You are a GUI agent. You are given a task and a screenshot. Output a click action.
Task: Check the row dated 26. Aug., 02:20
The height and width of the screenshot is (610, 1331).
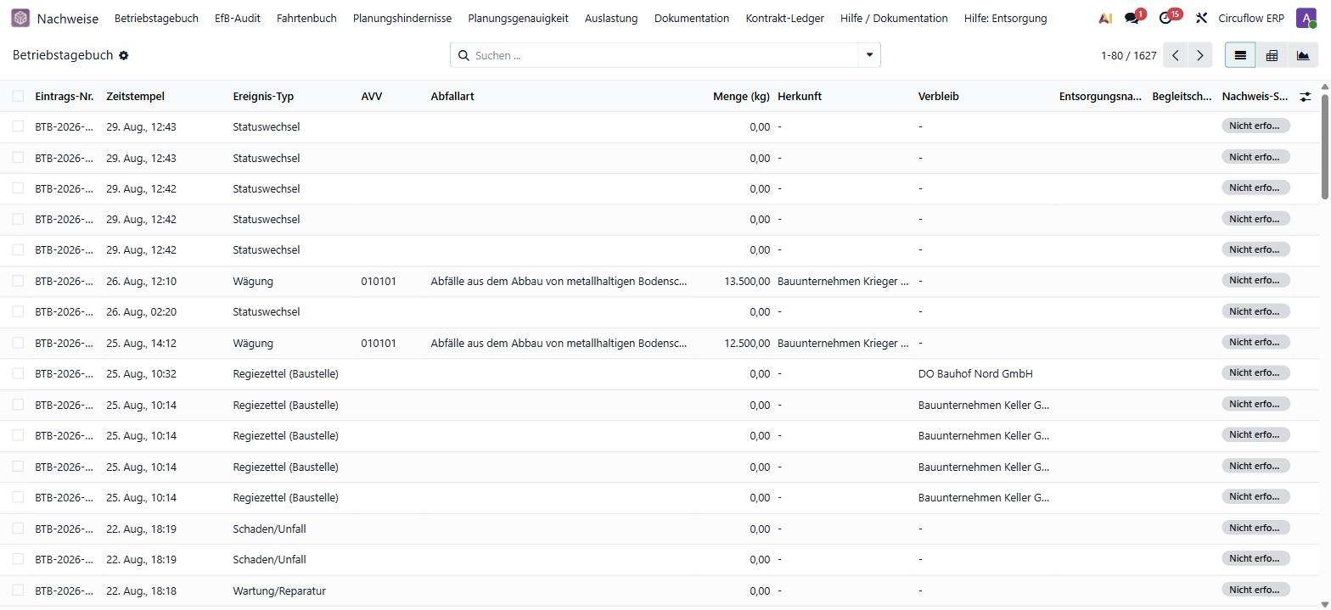(18, 311)
